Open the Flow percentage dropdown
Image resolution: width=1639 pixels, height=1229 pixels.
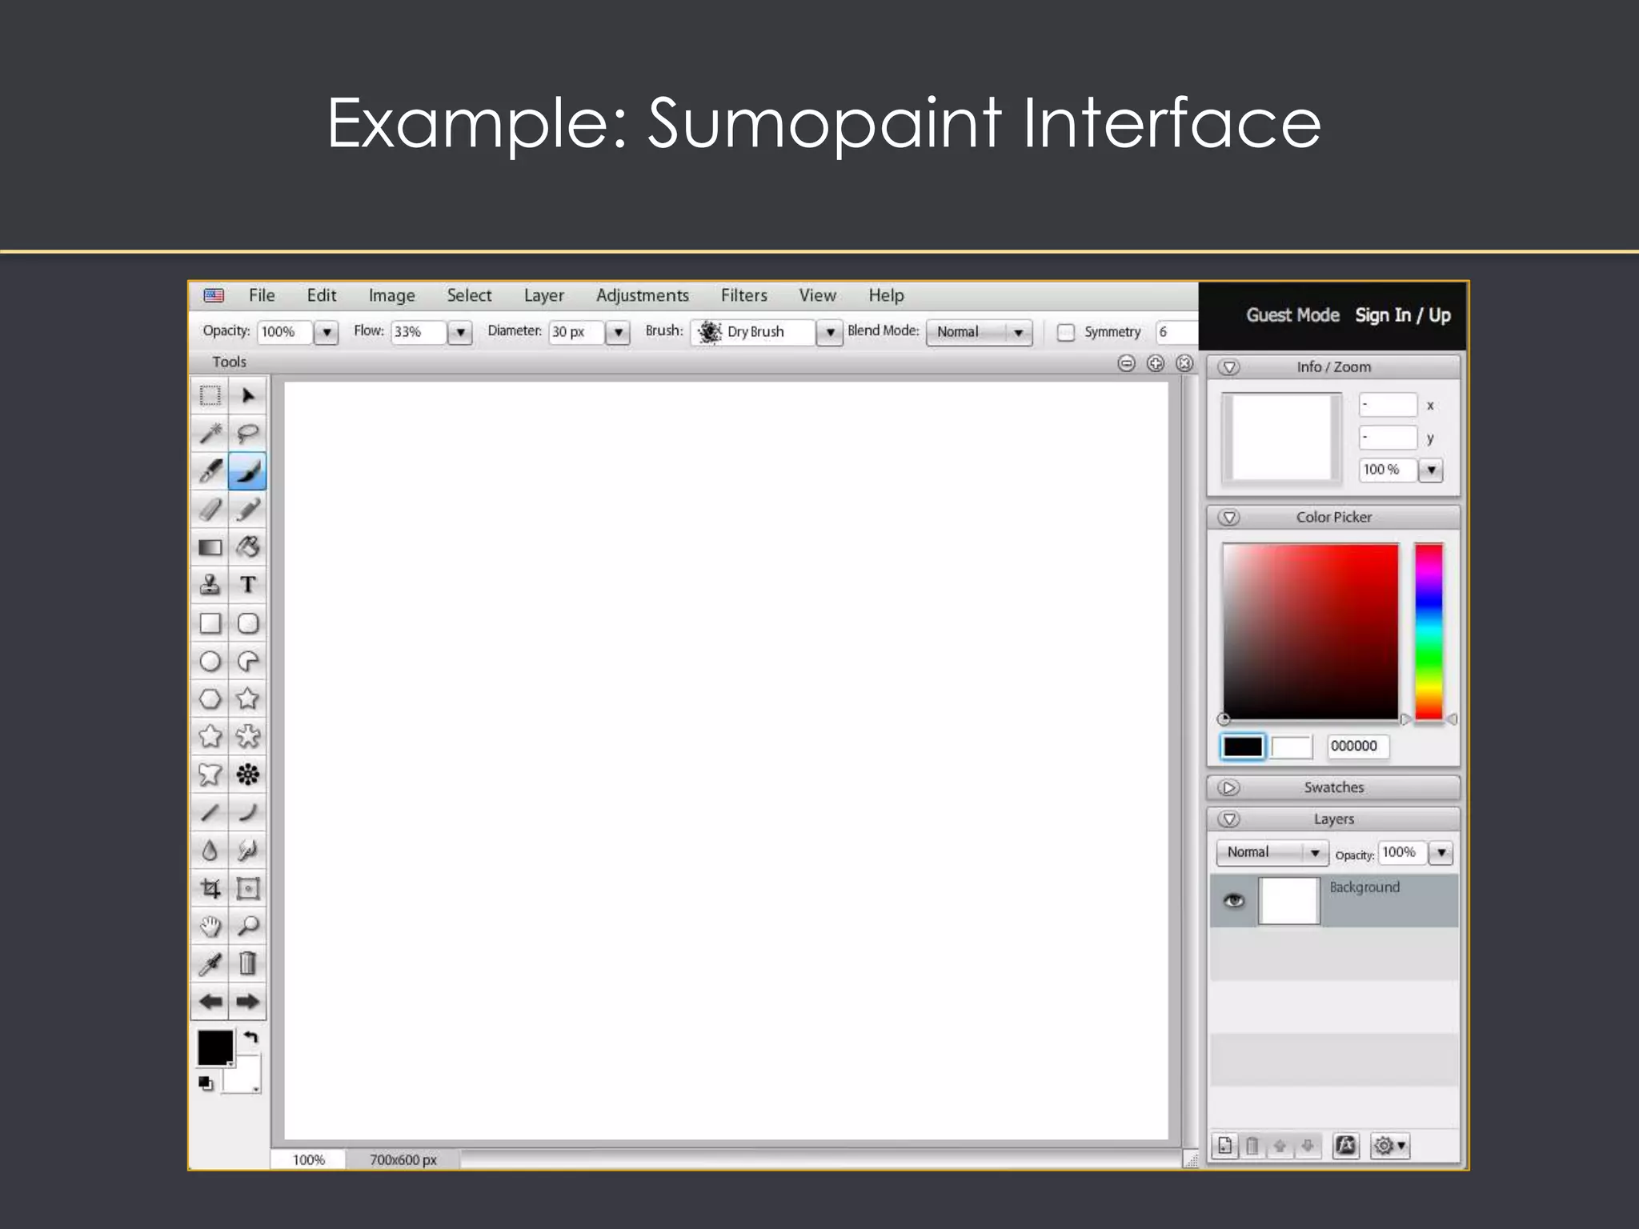(x=459, y=332)
